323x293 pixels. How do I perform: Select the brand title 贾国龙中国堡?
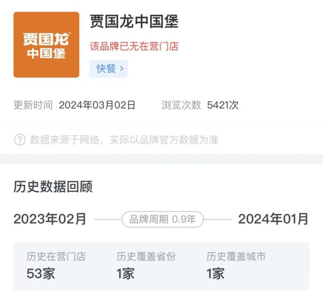click(134, 22)
